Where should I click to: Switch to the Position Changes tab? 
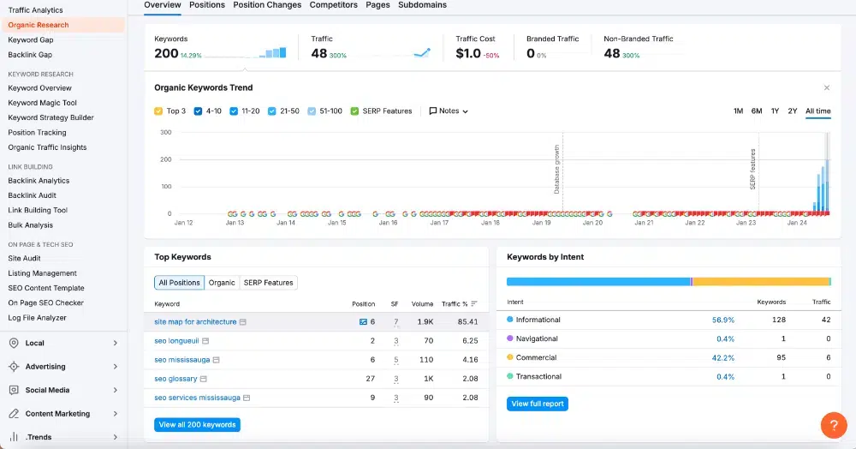coord(267,5)
